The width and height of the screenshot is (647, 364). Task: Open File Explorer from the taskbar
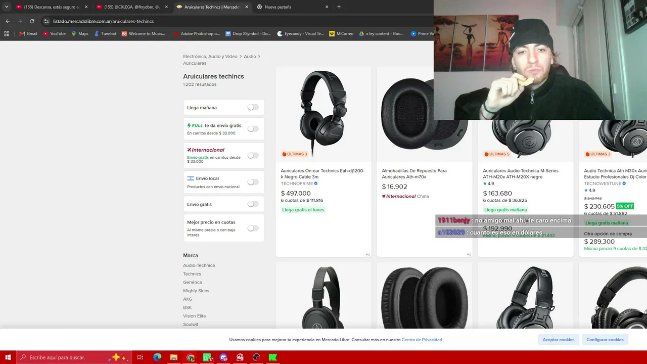173,357
